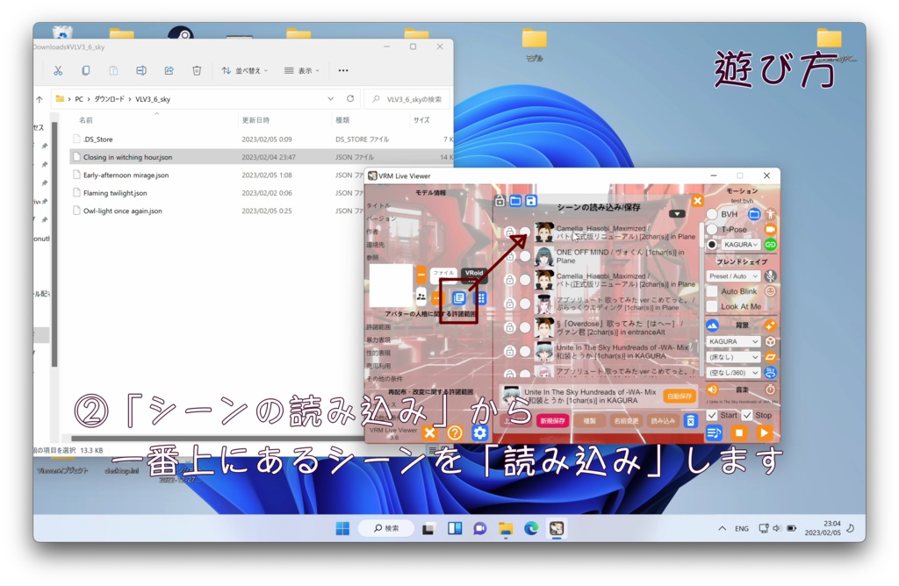Open the (床なし) floor dropdown

click(x=733, y=357)
